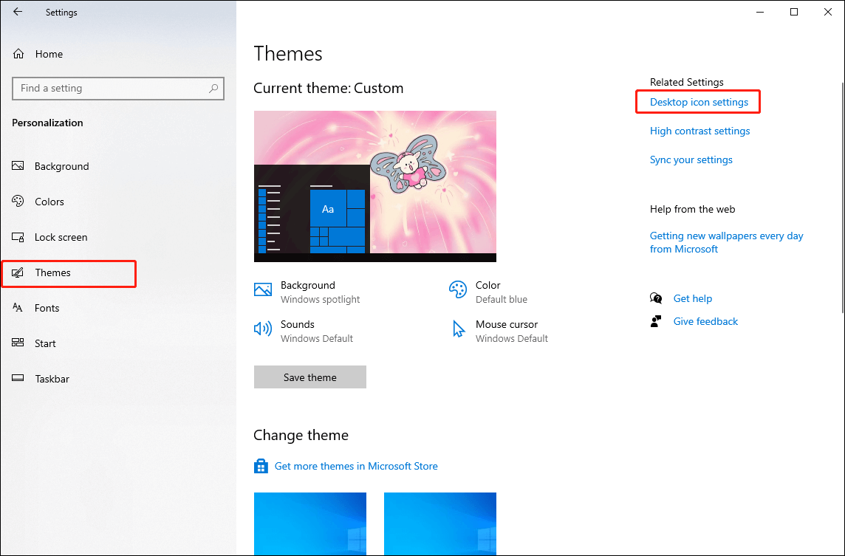
Task: Open Getting new wallpapers every day link
Action: pos(726,242)
